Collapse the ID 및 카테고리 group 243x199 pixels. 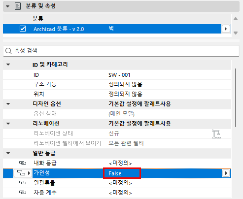(8, 65)
